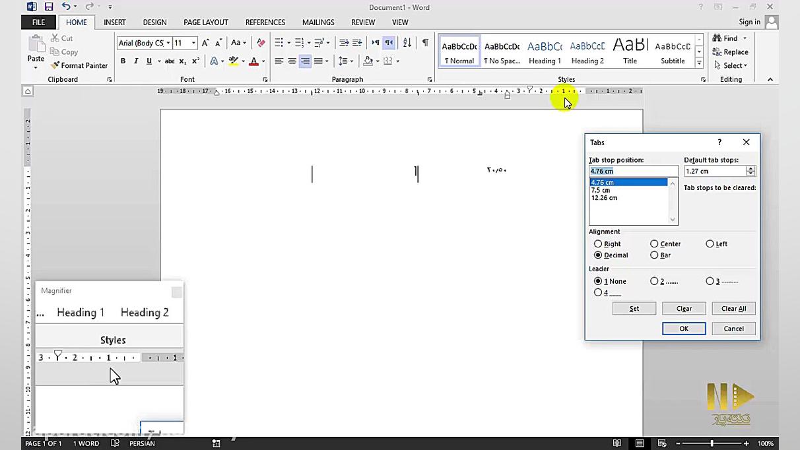This screenshot has width=800, height=450.
Task: Open the Select dropdown in Editing
Action: (730, 65)
